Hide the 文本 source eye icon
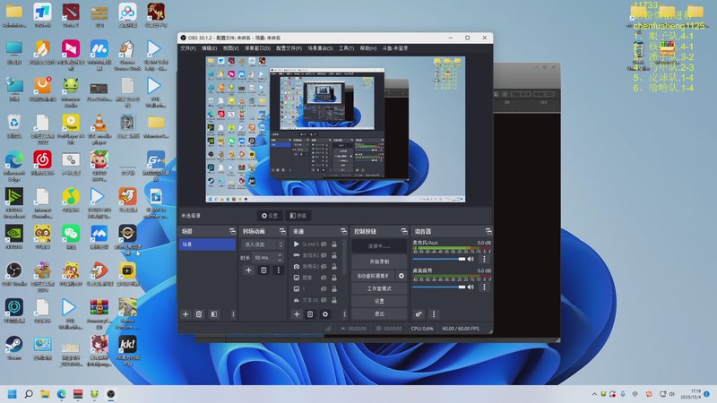This screenshot has height=403, width=717. pyautogui.click(x=324, y=301)
